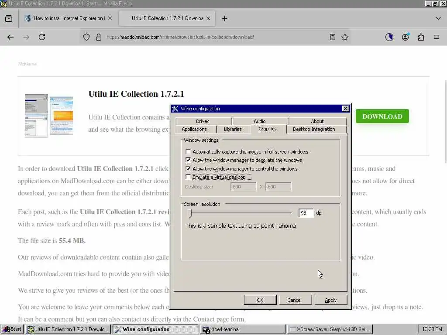This screenshot has width=447, height=335.
Task: Uncheck allow window manager to control windows
Action: (188, 169)
